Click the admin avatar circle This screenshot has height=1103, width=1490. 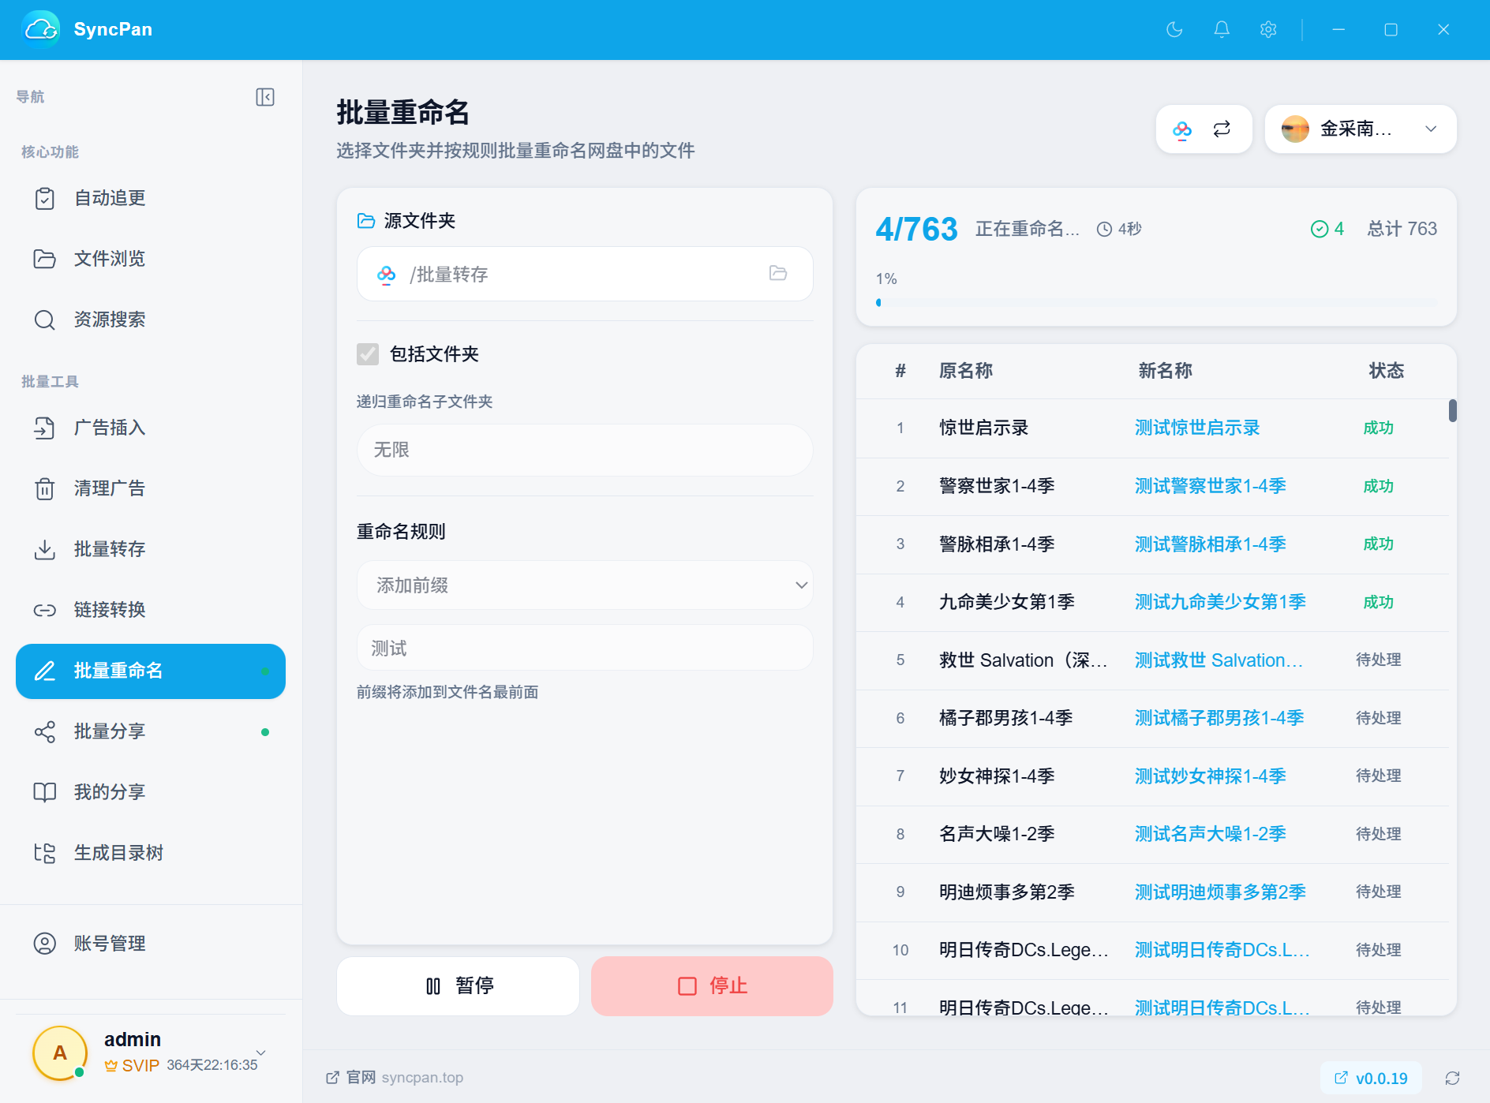(60, 1053)
